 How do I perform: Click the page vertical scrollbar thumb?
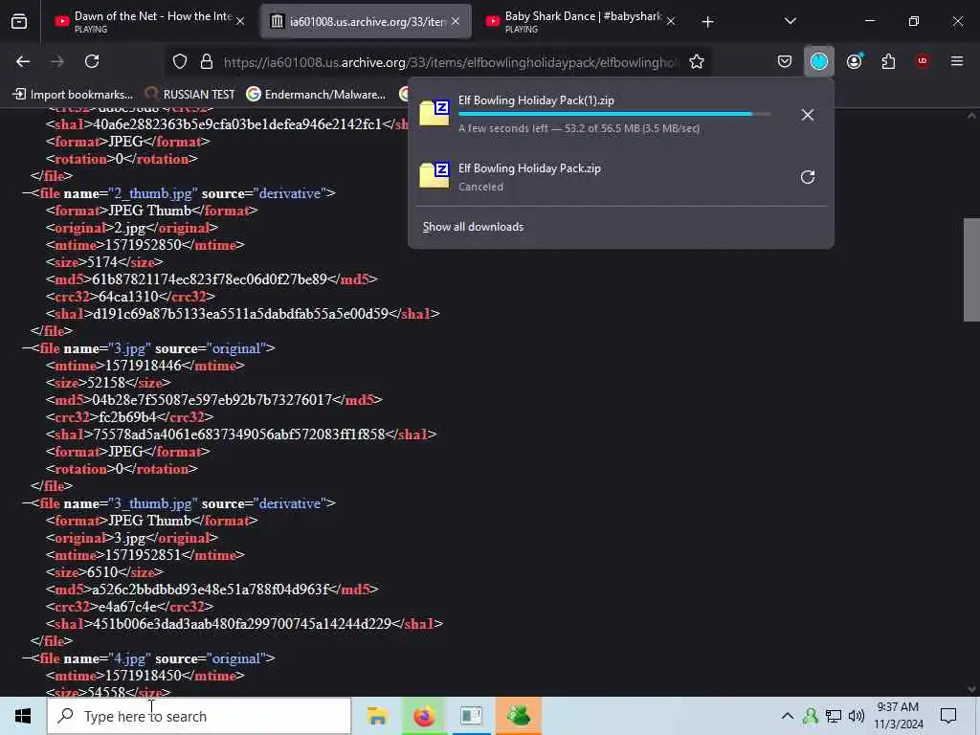tap(971, 269)
